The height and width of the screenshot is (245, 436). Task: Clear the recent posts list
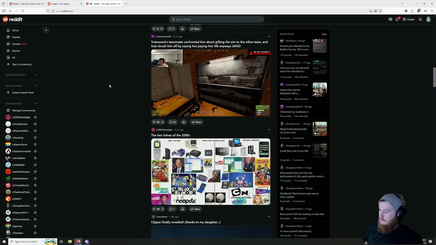click(x=324, y=34)
